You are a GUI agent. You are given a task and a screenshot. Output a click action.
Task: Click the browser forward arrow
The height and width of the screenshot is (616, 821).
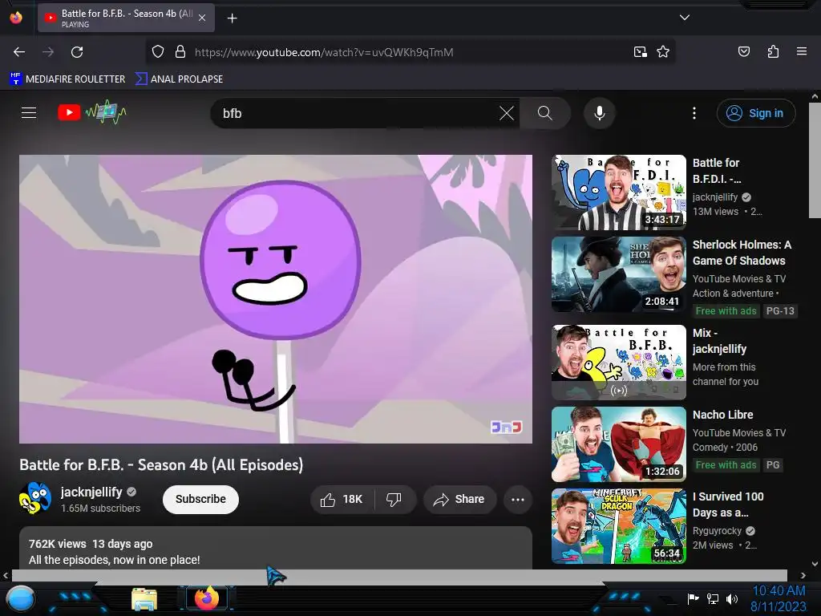coord(48,52)
